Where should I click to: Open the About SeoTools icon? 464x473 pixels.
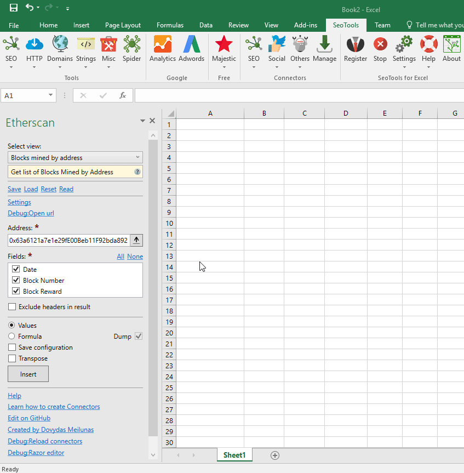[x=451, y=44]
